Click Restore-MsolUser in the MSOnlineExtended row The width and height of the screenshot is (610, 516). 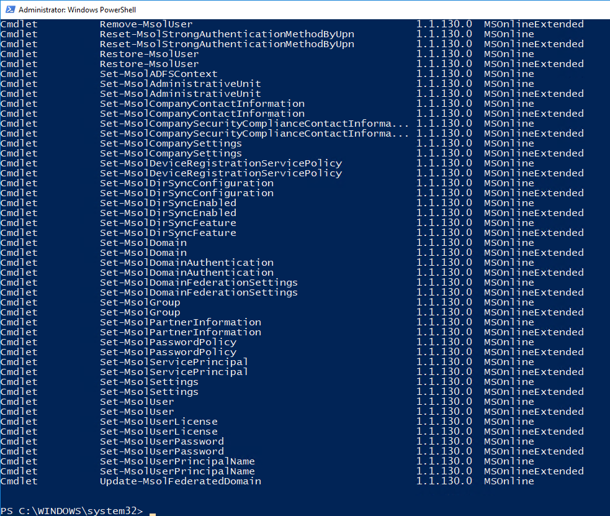pyautogui.click(x=149, y=64)
